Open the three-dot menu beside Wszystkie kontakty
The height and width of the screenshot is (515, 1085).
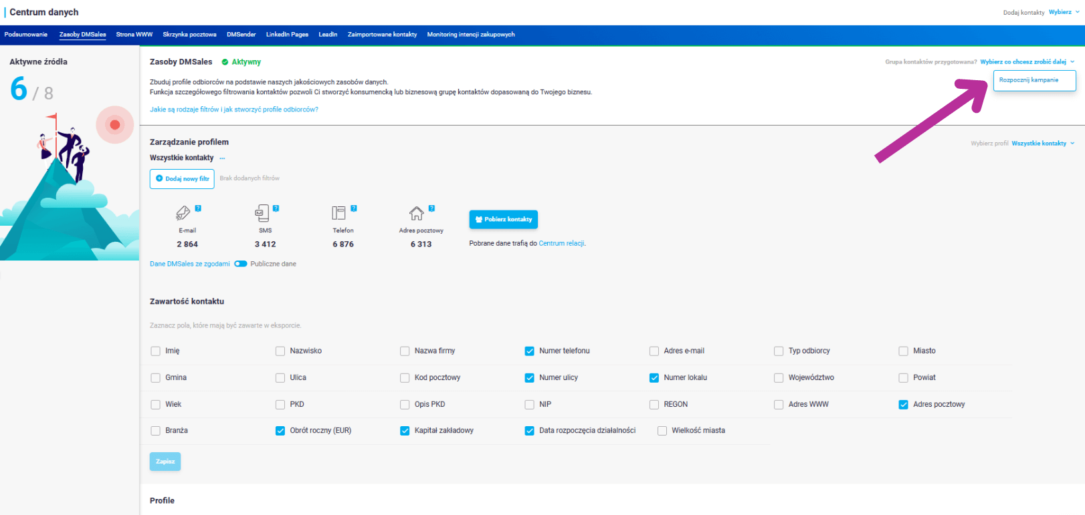(223, 158)
